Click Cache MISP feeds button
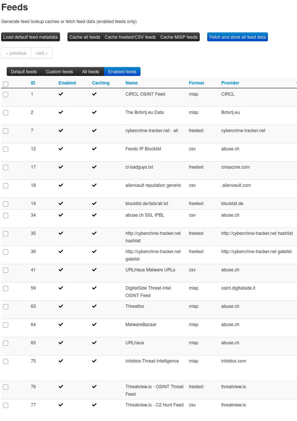 point(179,37)
